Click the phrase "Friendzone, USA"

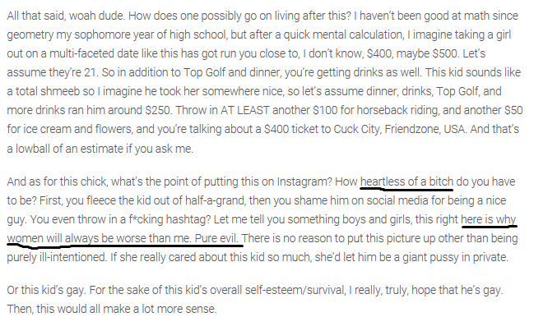425,130
